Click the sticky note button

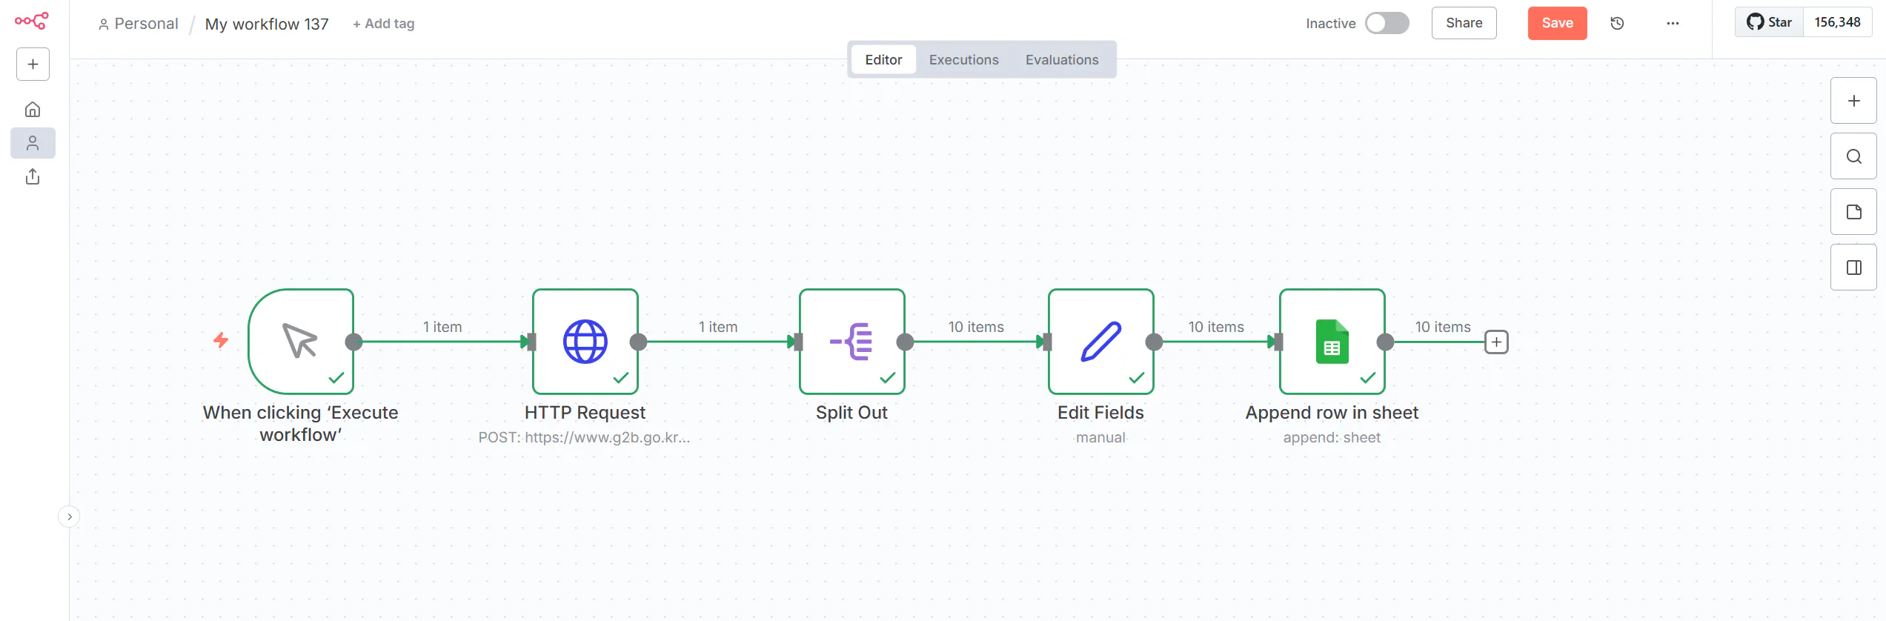click(1853, 212)
